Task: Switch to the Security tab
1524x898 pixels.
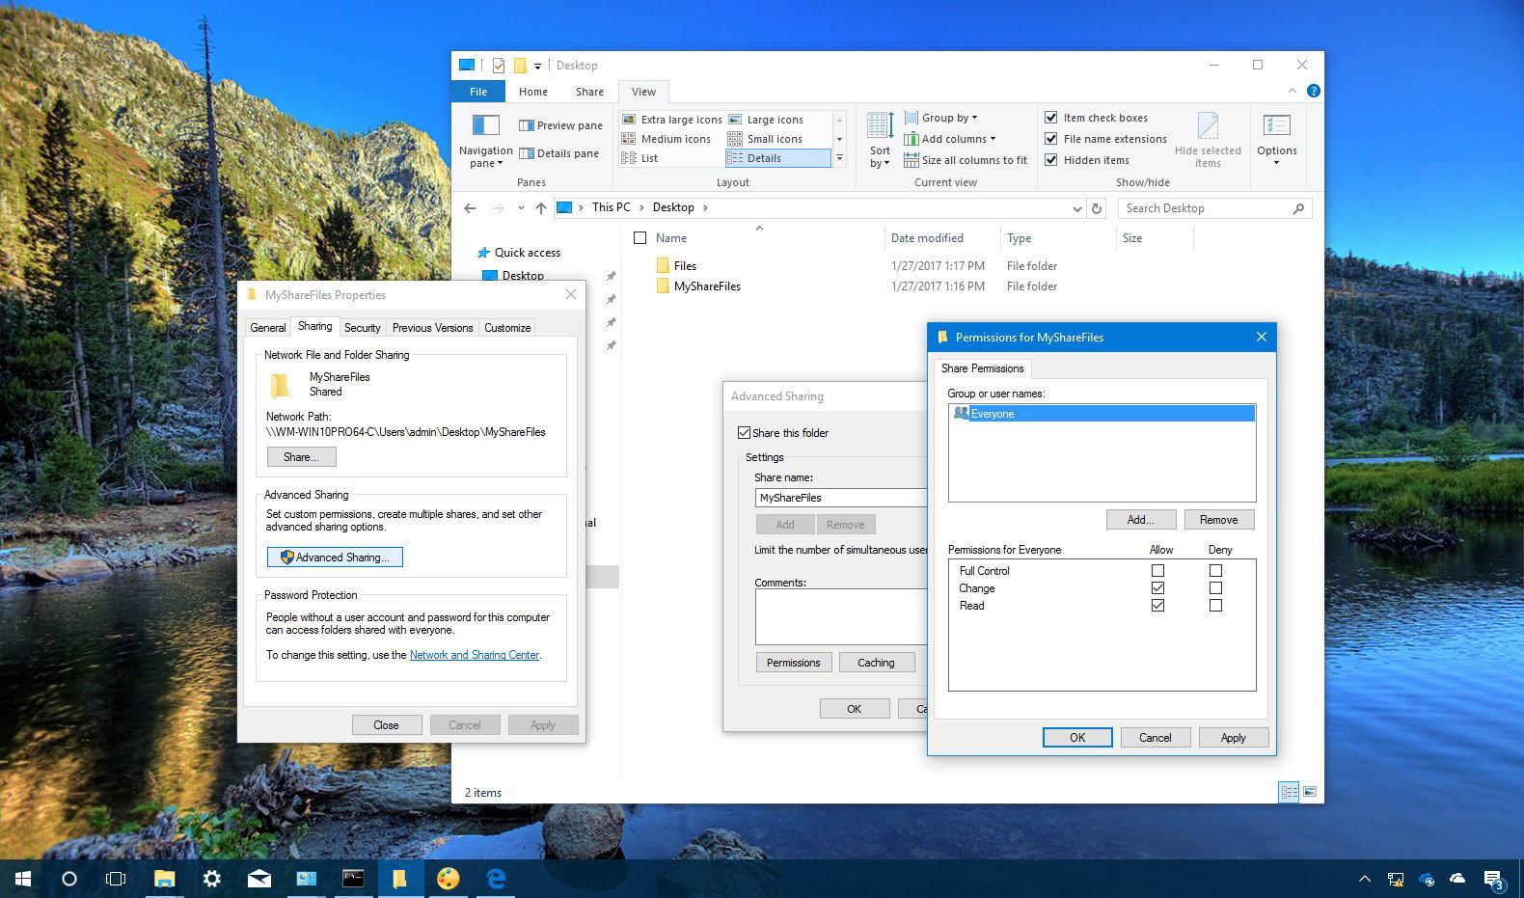Action: click(x=362, y=328)
